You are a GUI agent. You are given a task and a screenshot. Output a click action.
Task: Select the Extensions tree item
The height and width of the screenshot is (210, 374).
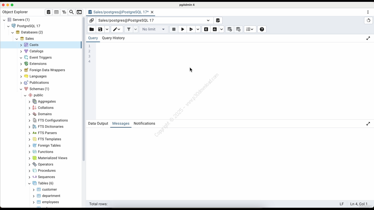coord(38,64)
